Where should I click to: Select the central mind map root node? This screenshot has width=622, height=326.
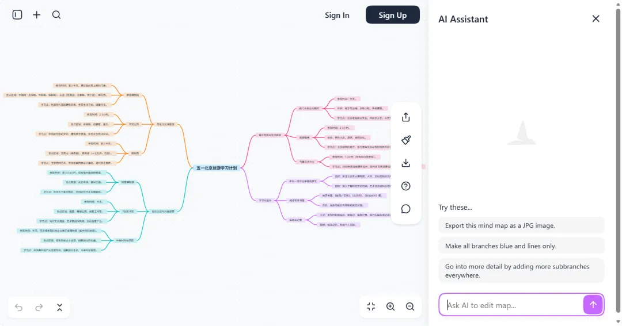217,168
